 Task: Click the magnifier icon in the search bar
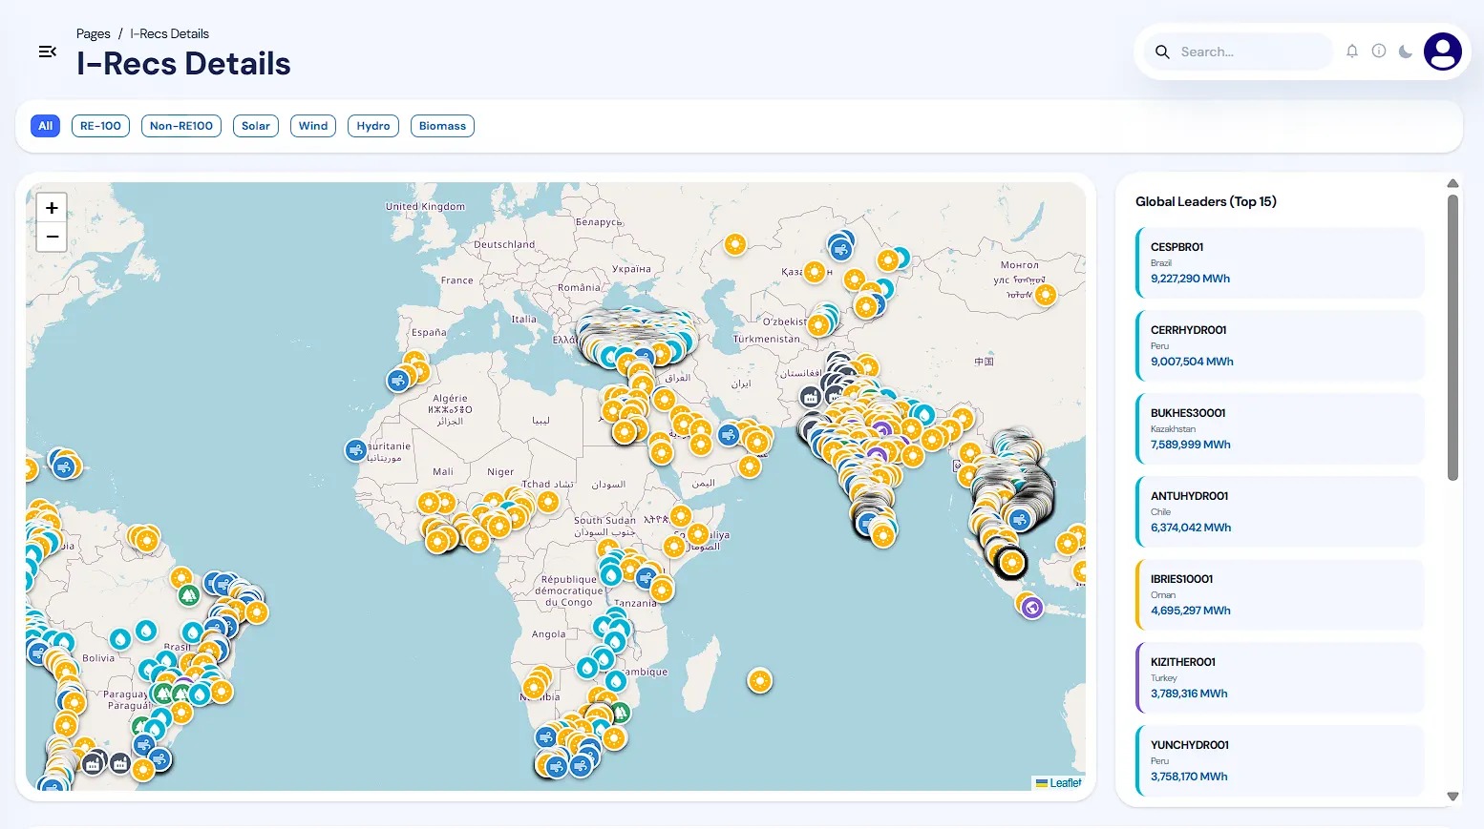pos(1162,52)
